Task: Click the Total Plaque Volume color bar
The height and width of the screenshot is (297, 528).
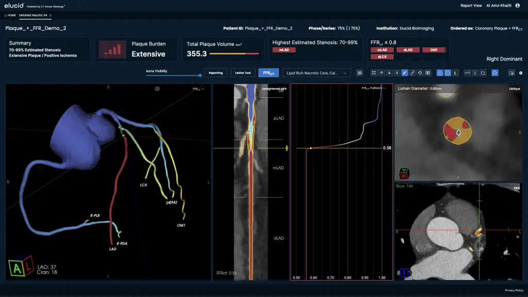Action: pyautogui.click(x=234, y=54)
